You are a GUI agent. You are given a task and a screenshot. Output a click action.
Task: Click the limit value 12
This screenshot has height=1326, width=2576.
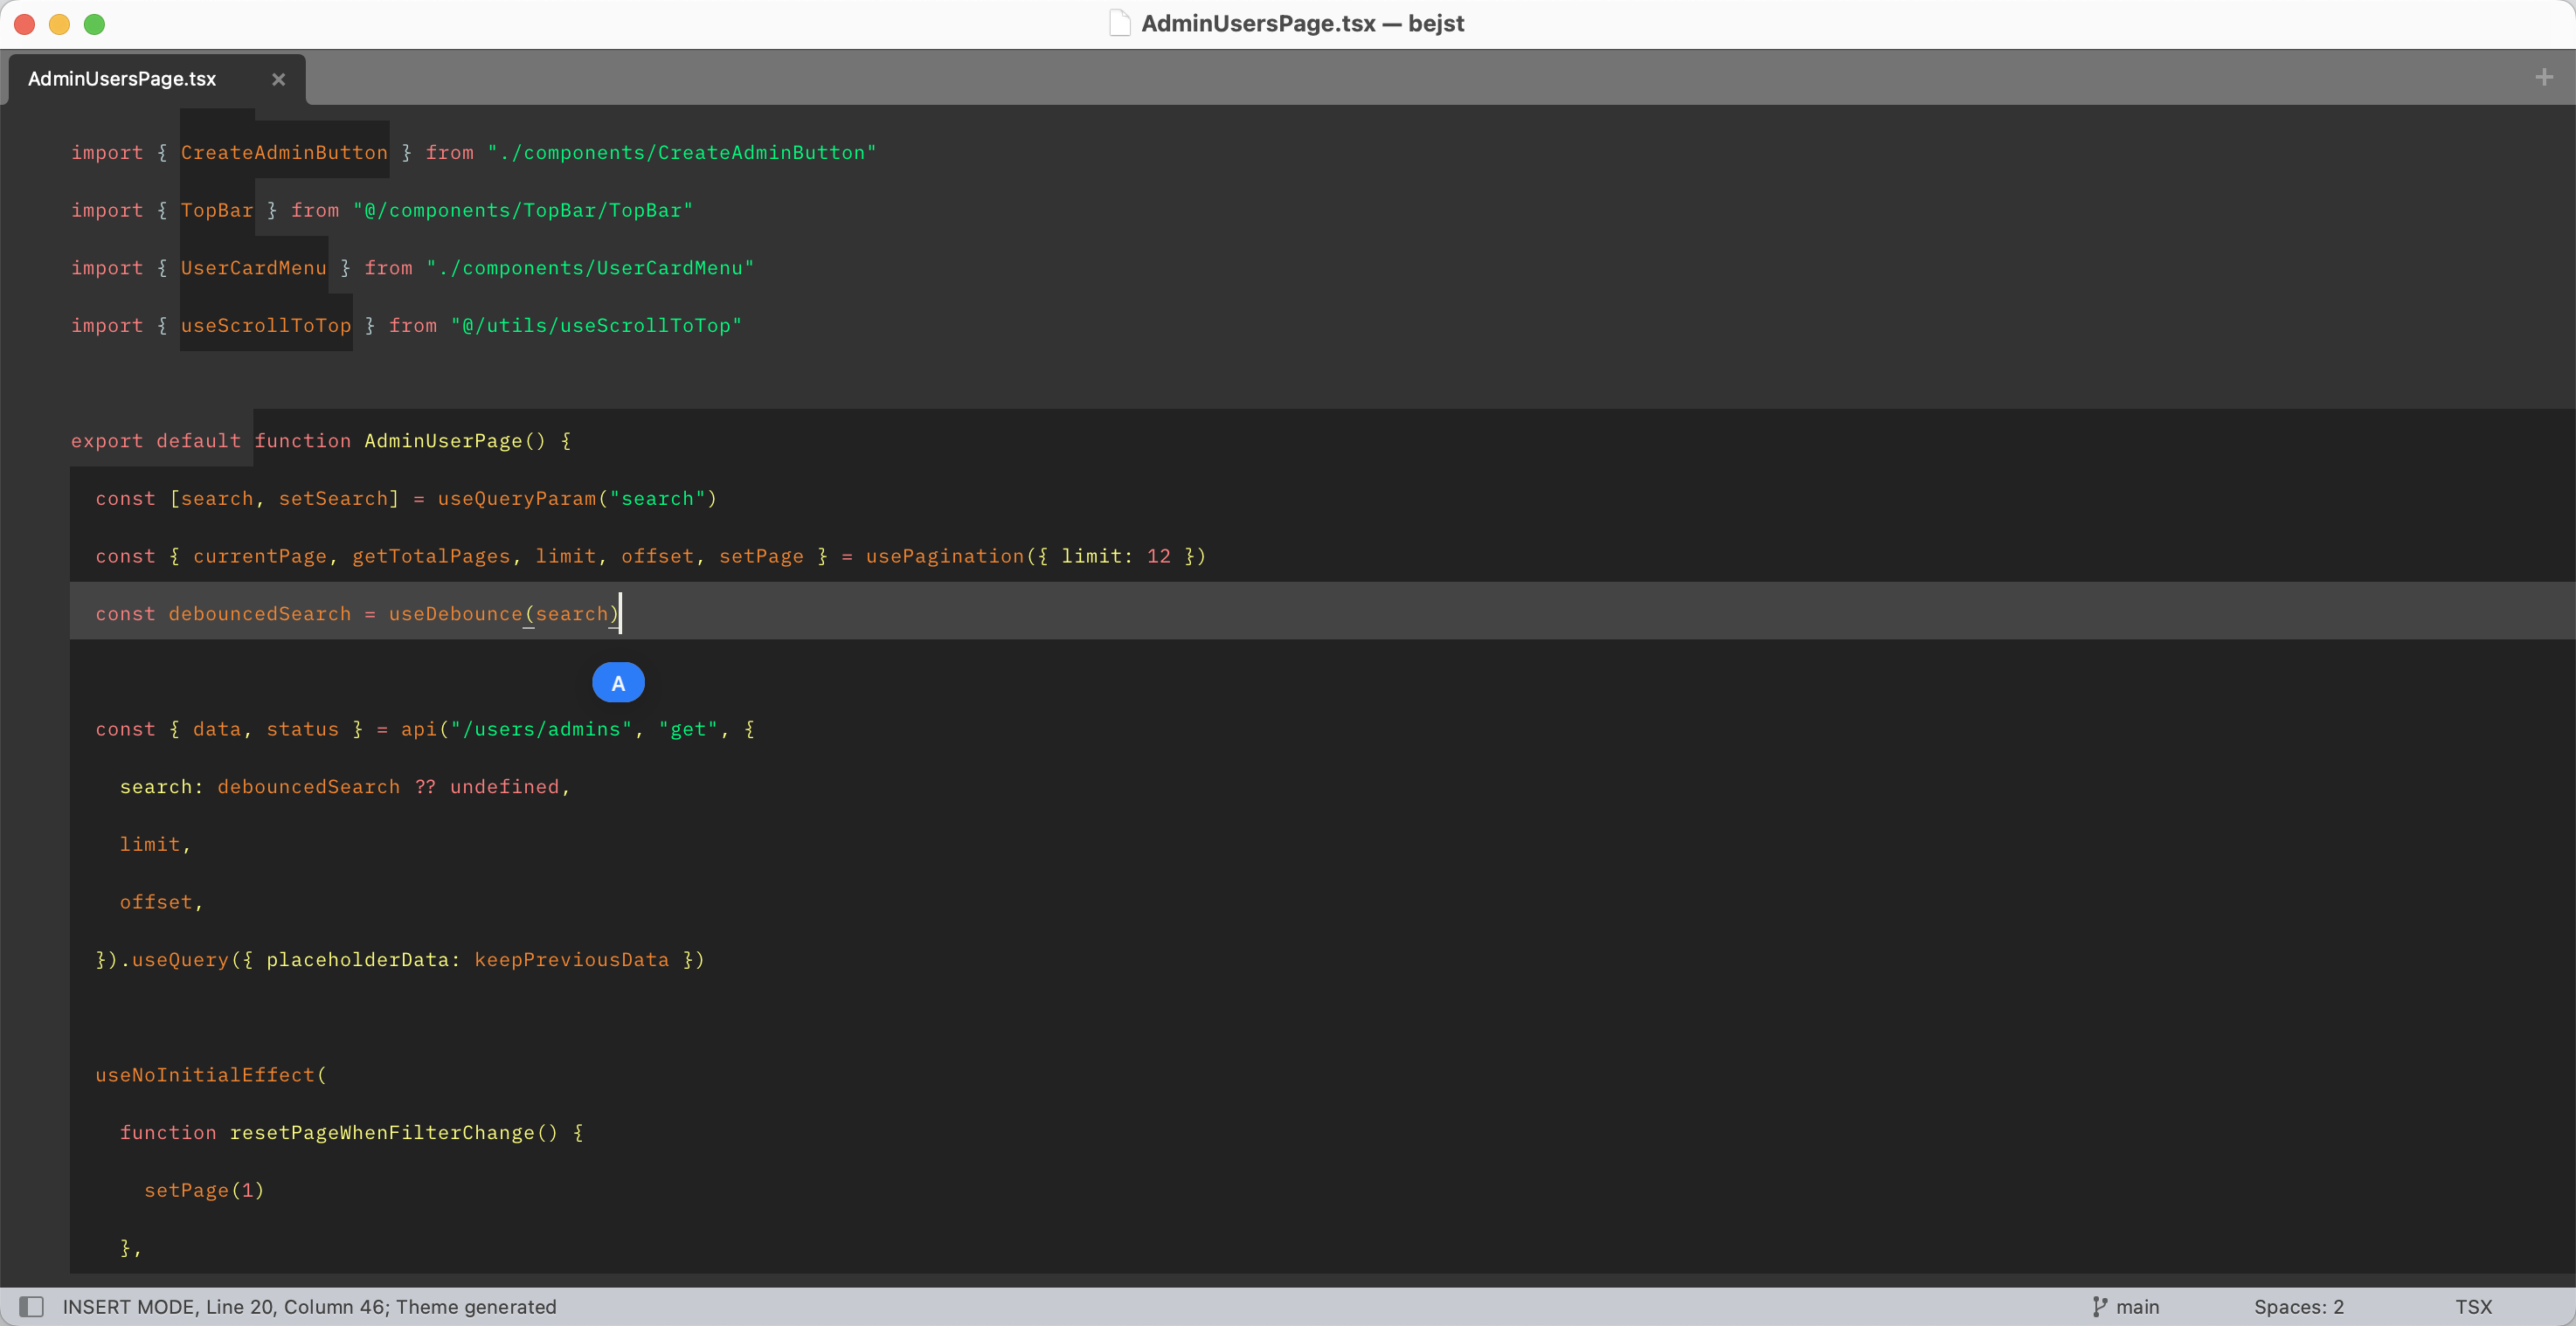pyautogui.click(x=1158, y=556)
